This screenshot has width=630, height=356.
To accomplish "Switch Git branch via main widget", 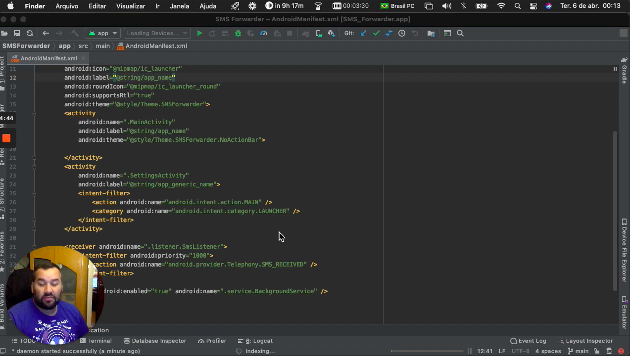I will [578, 351].
